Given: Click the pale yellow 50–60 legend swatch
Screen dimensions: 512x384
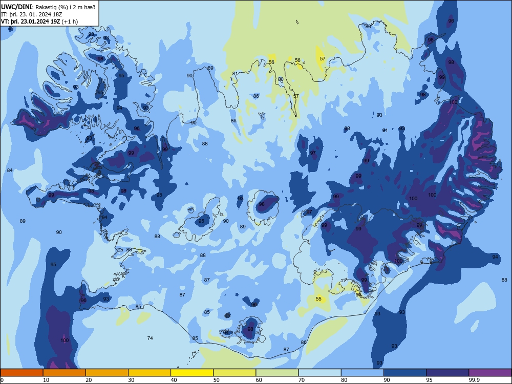Looking at the screenshot, I should point(234,373).
